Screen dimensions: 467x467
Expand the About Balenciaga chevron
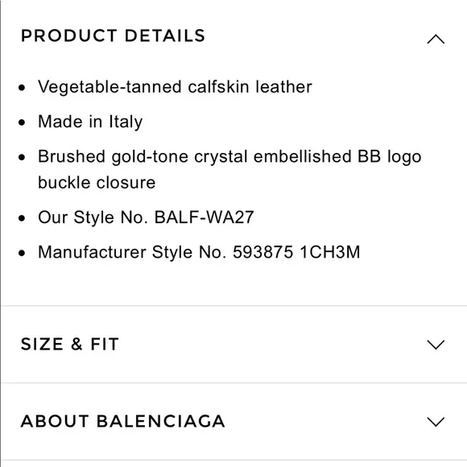pos(436,421)
